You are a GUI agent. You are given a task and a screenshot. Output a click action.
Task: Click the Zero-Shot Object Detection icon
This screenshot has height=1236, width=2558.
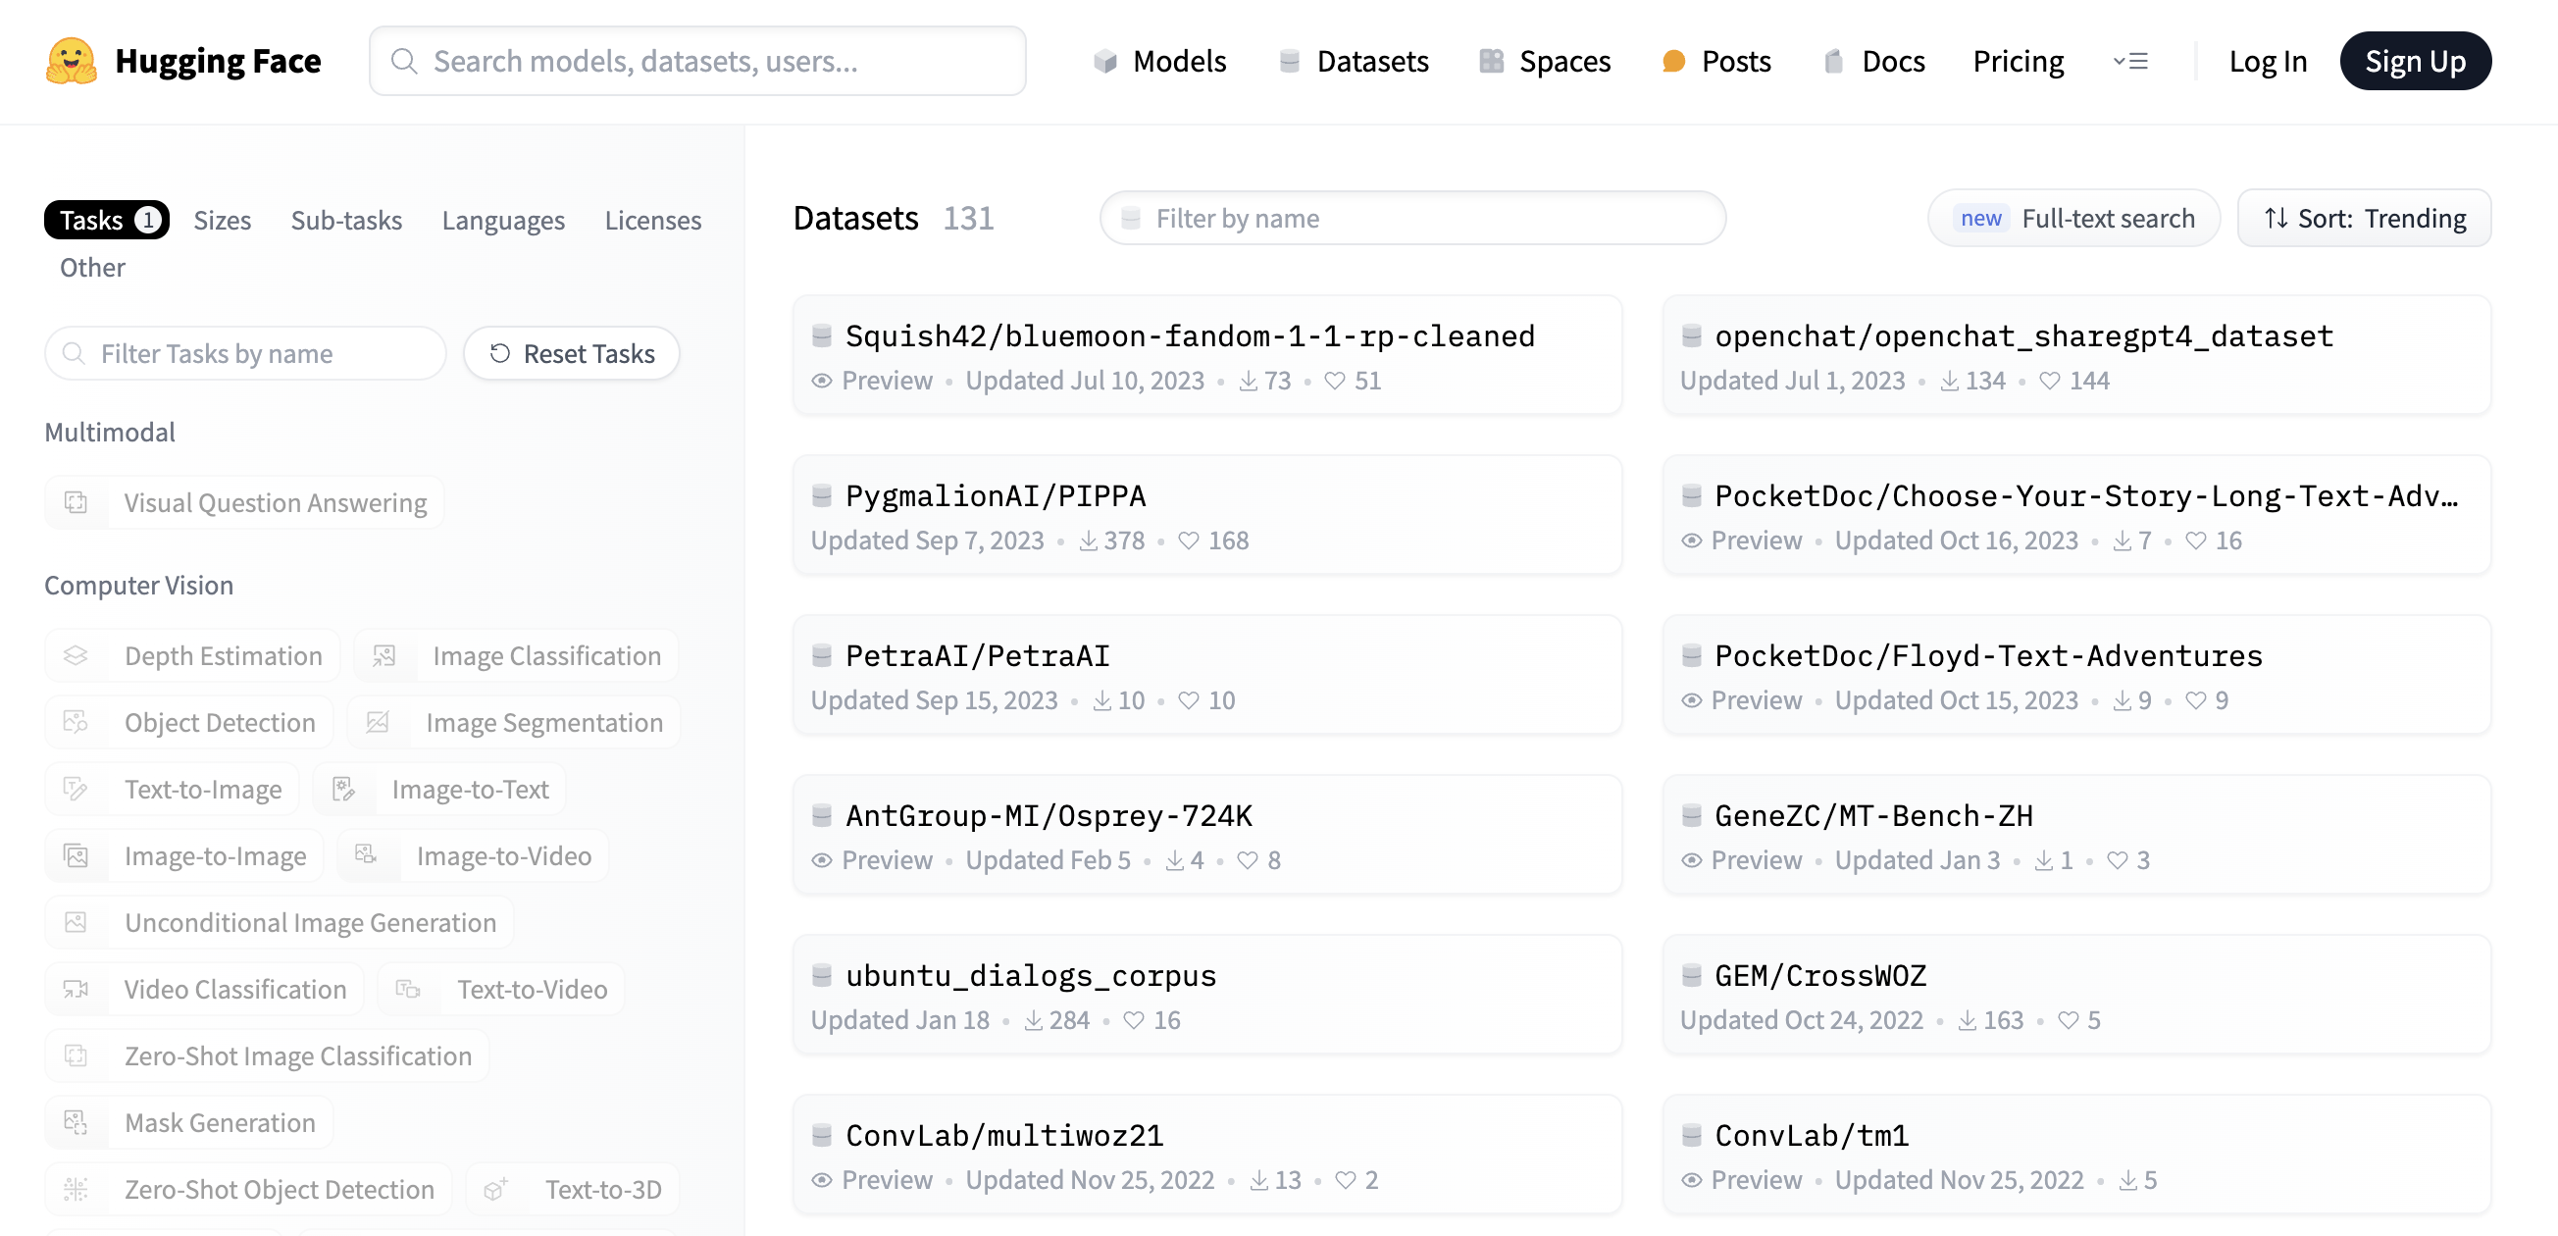77,1188
